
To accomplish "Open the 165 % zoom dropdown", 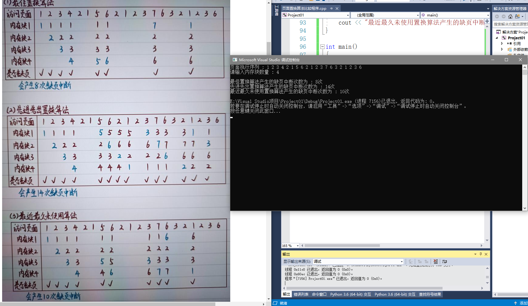I will pyautogui.click(x=297, y=246).
